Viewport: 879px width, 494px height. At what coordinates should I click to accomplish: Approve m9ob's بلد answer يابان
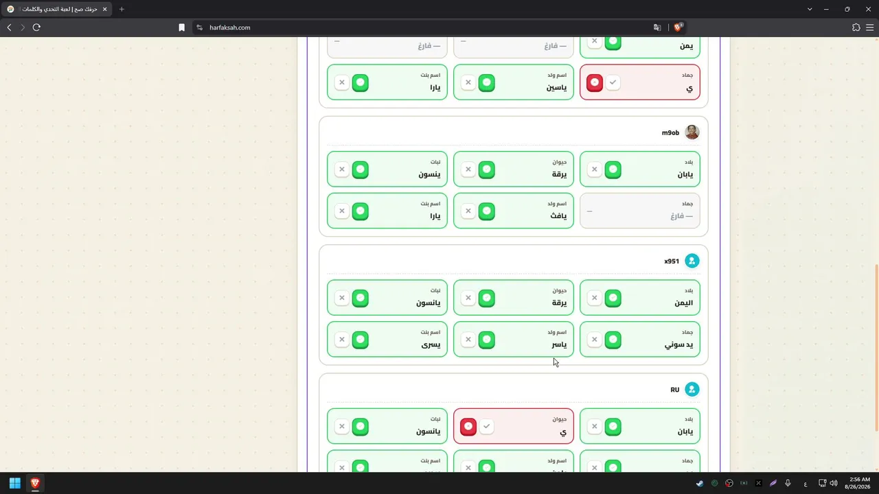613,169
